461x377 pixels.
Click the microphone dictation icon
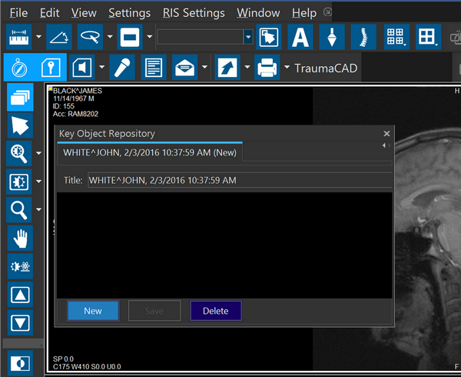point(121,68)
